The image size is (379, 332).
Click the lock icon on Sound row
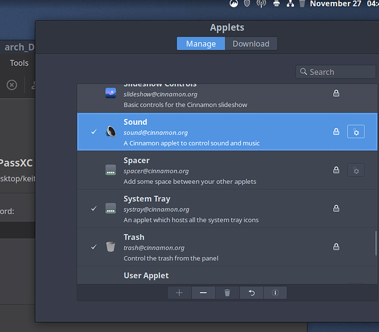coord(336,131)
